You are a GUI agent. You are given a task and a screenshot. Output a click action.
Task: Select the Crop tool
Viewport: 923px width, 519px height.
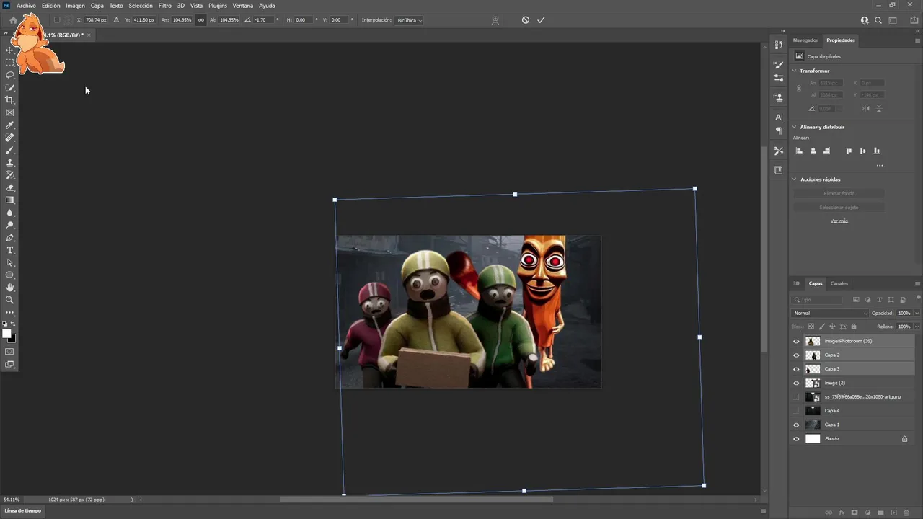point(10,99)
